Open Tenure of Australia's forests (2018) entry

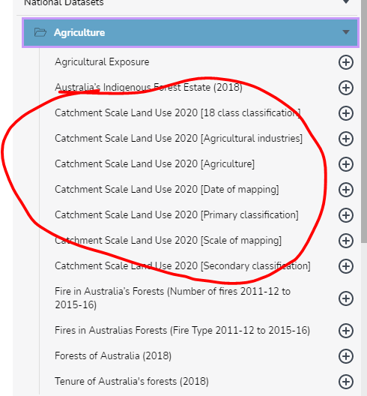click(132, 382)
